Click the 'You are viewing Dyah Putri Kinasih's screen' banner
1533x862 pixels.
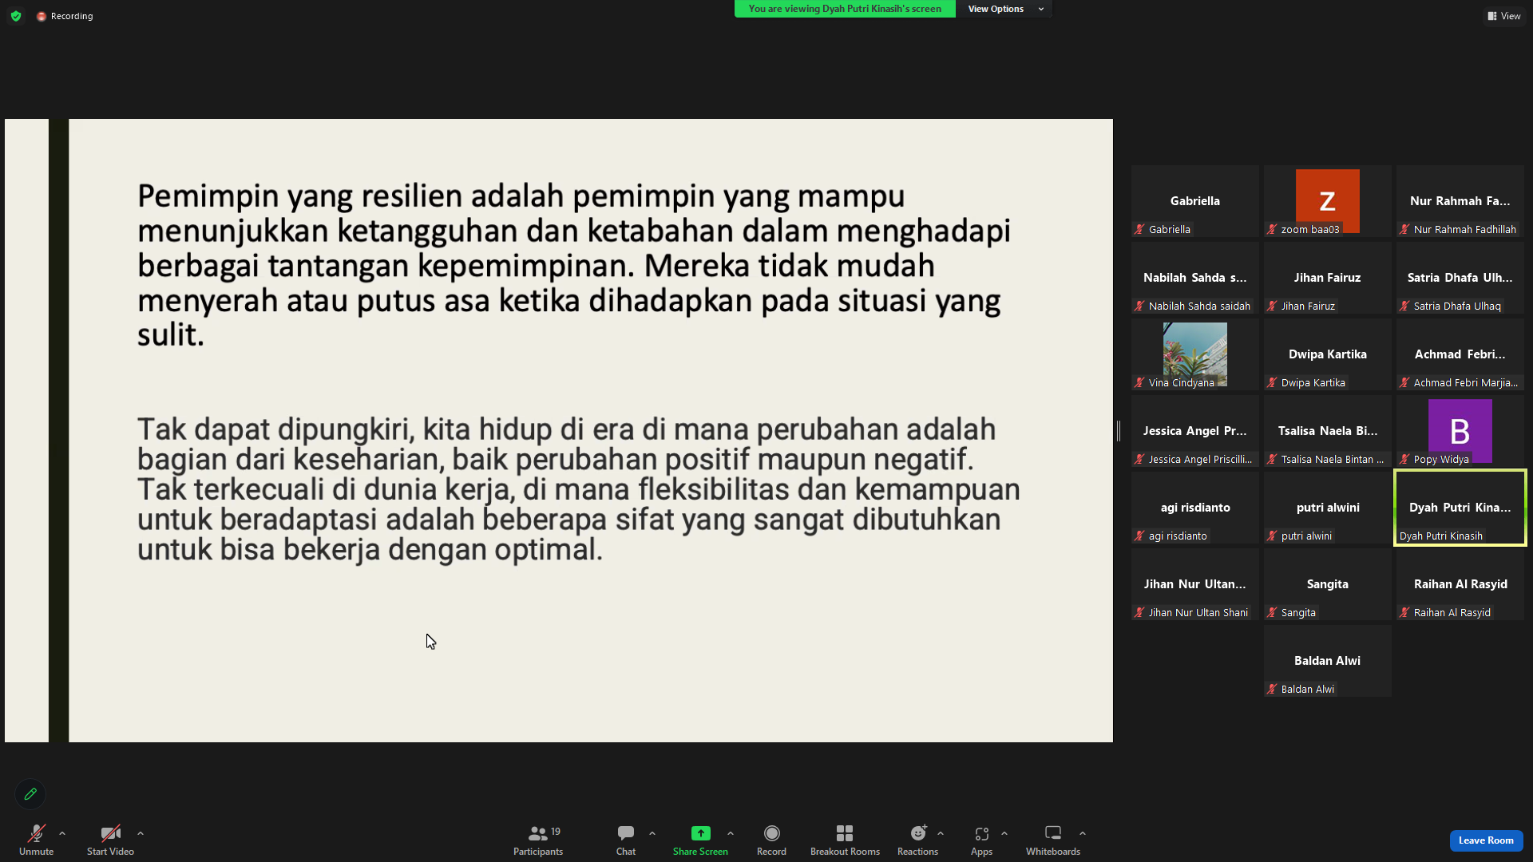(x=845, y=9)
